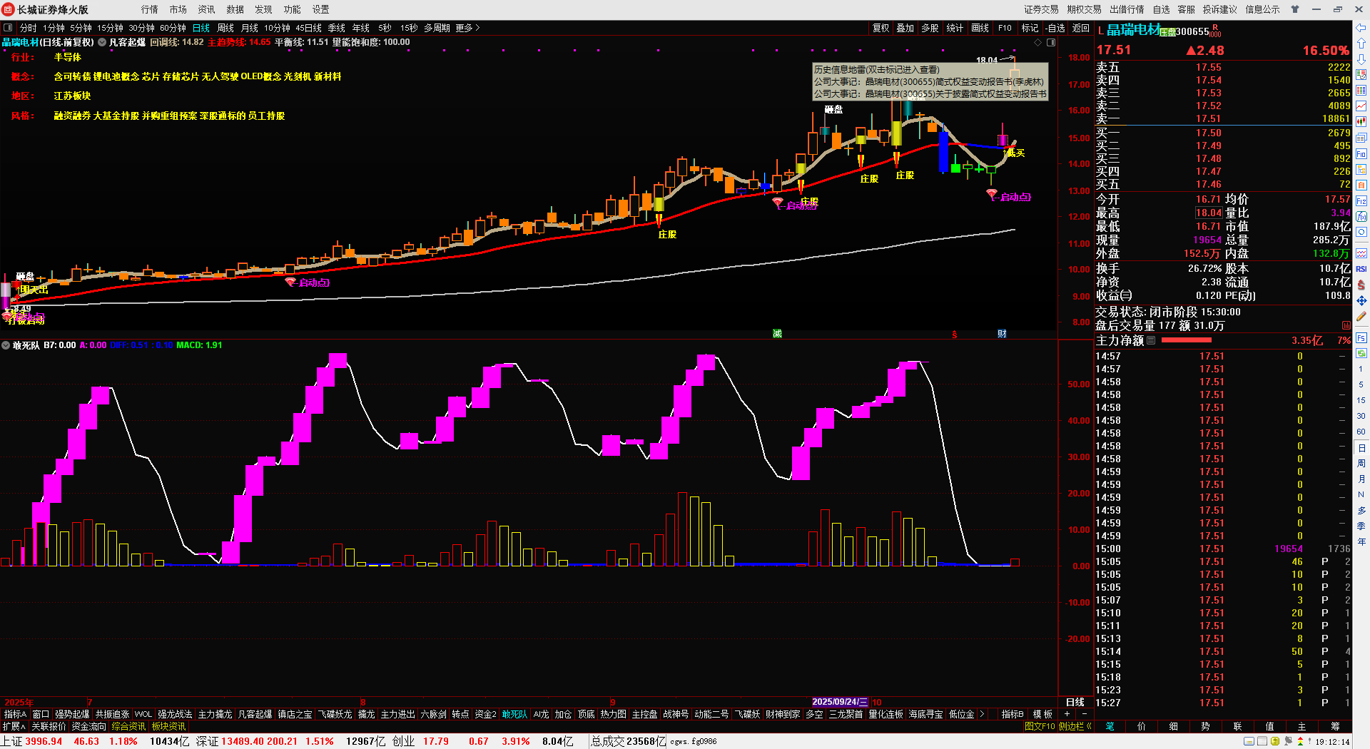Click the list icon next to 主力净额
This screenshot has height=749, width=1370.
[x=1150, y=340]
